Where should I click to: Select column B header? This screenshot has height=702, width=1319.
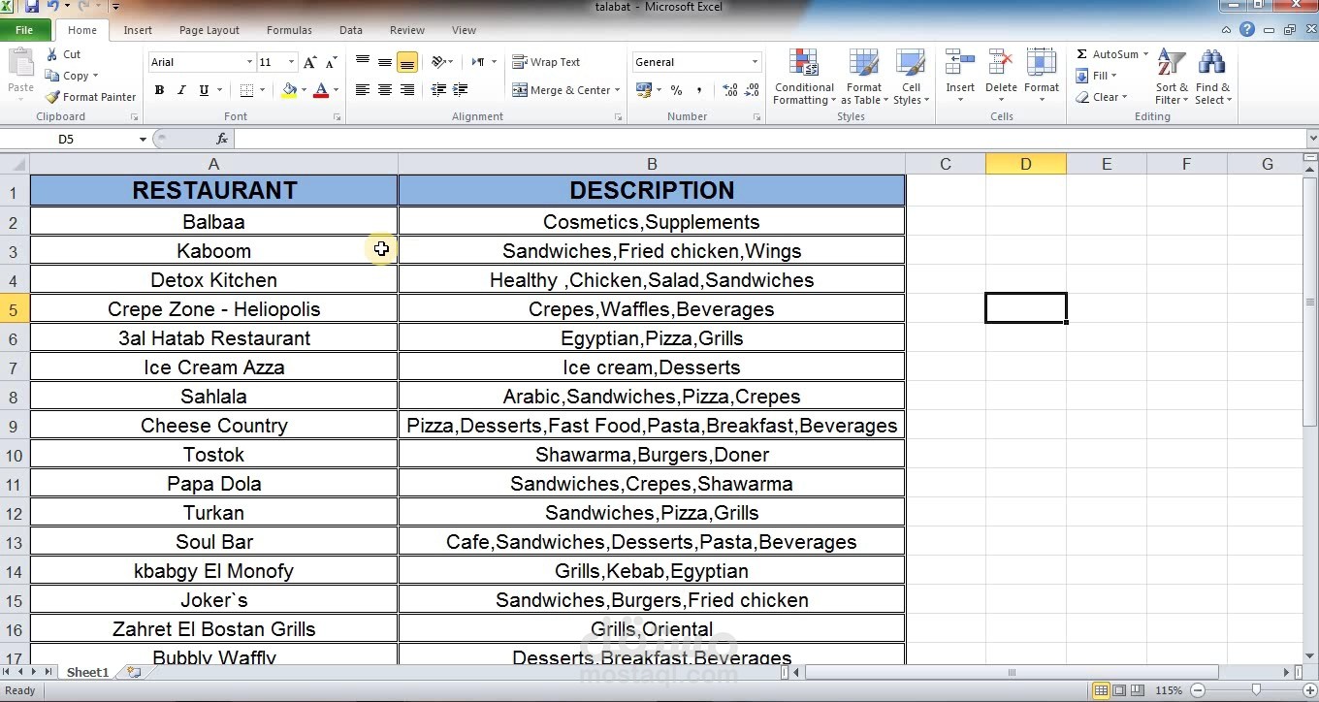coord(652,164)
